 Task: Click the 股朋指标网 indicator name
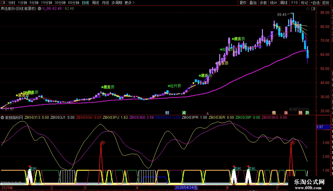pos(14,118)
